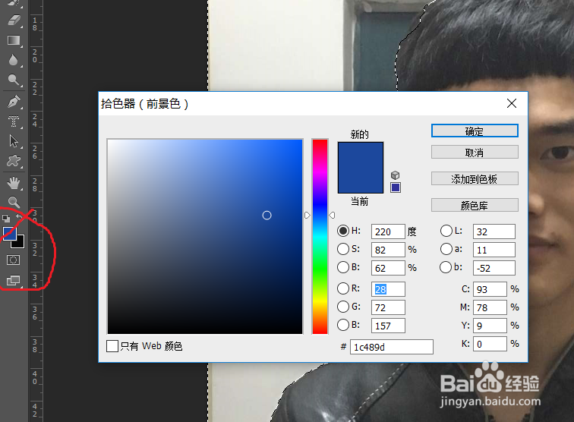Select the Zoom tool in toolbar

coord(14,202)
